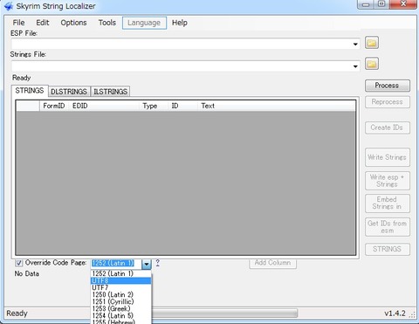Browse for ESP file with folder icon

click(x=372, y=43)
